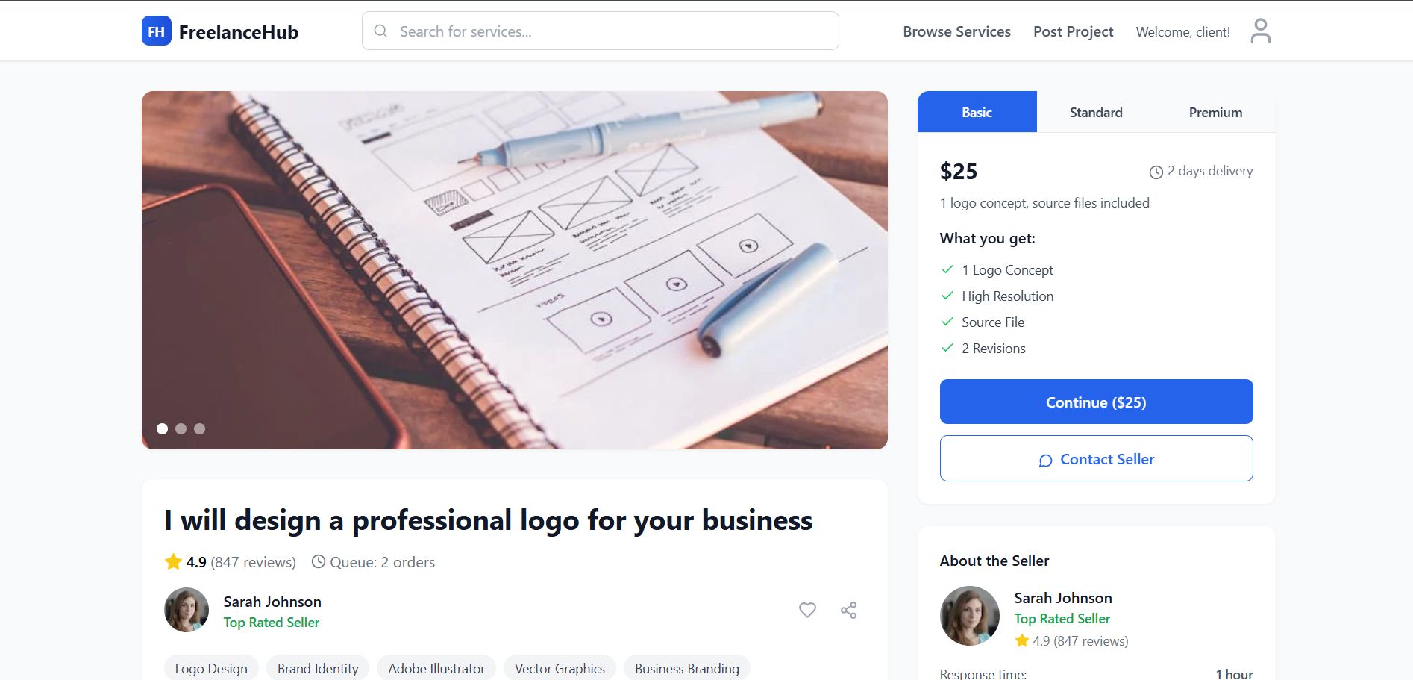Select the Logo Design tag
Image resolution: width=1413 pixels, height=680 pixels.
tap(211, 668)
